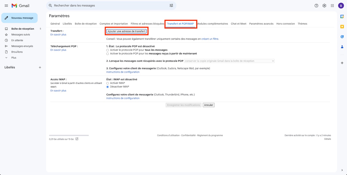Open Contacts in side panel

coord(342,47)
